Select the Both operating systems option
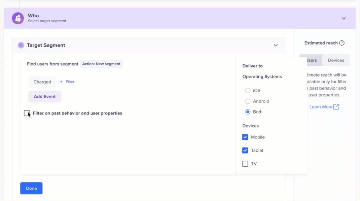This screenshot has width=360, height=201. [247, 111]
